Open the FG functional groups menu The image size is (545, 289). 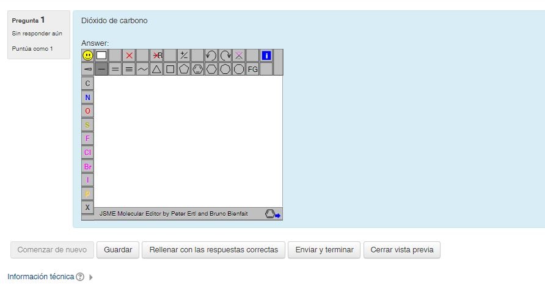(x=252, y=69)
